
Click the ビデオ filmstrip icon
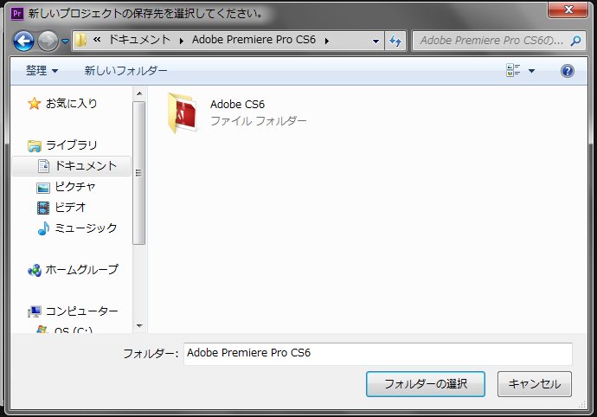(x=43, y=208)
